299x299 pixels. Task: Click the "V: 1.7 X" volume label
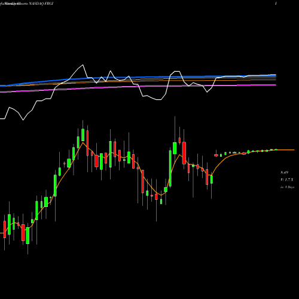[287, 180]
